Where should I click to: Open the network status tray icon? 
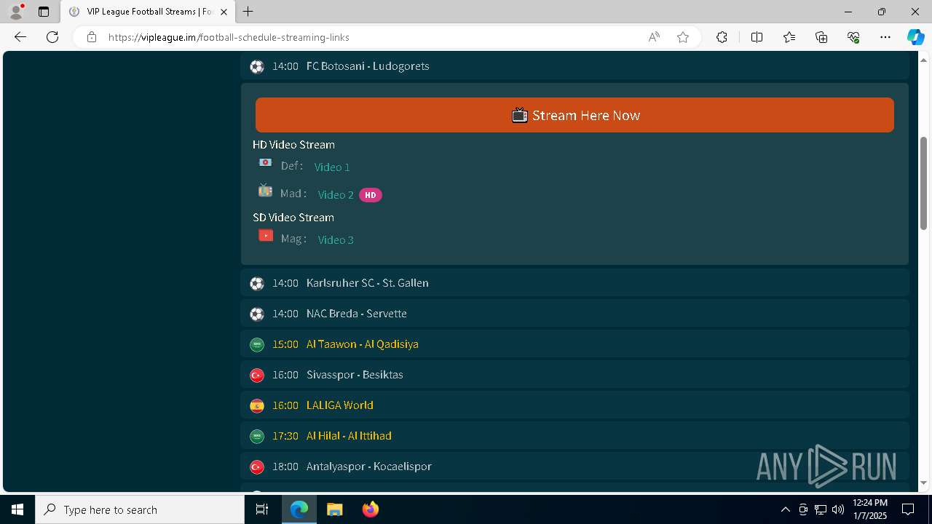[x=821, y=509]
